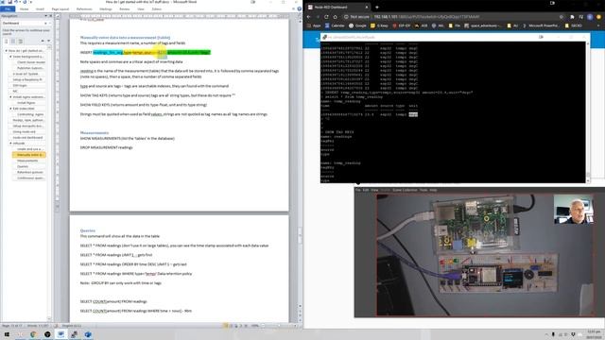Select 'Node-red dashboard' heading in Navigation
This screenshot has width=605, height=340.
pos(27,137)
